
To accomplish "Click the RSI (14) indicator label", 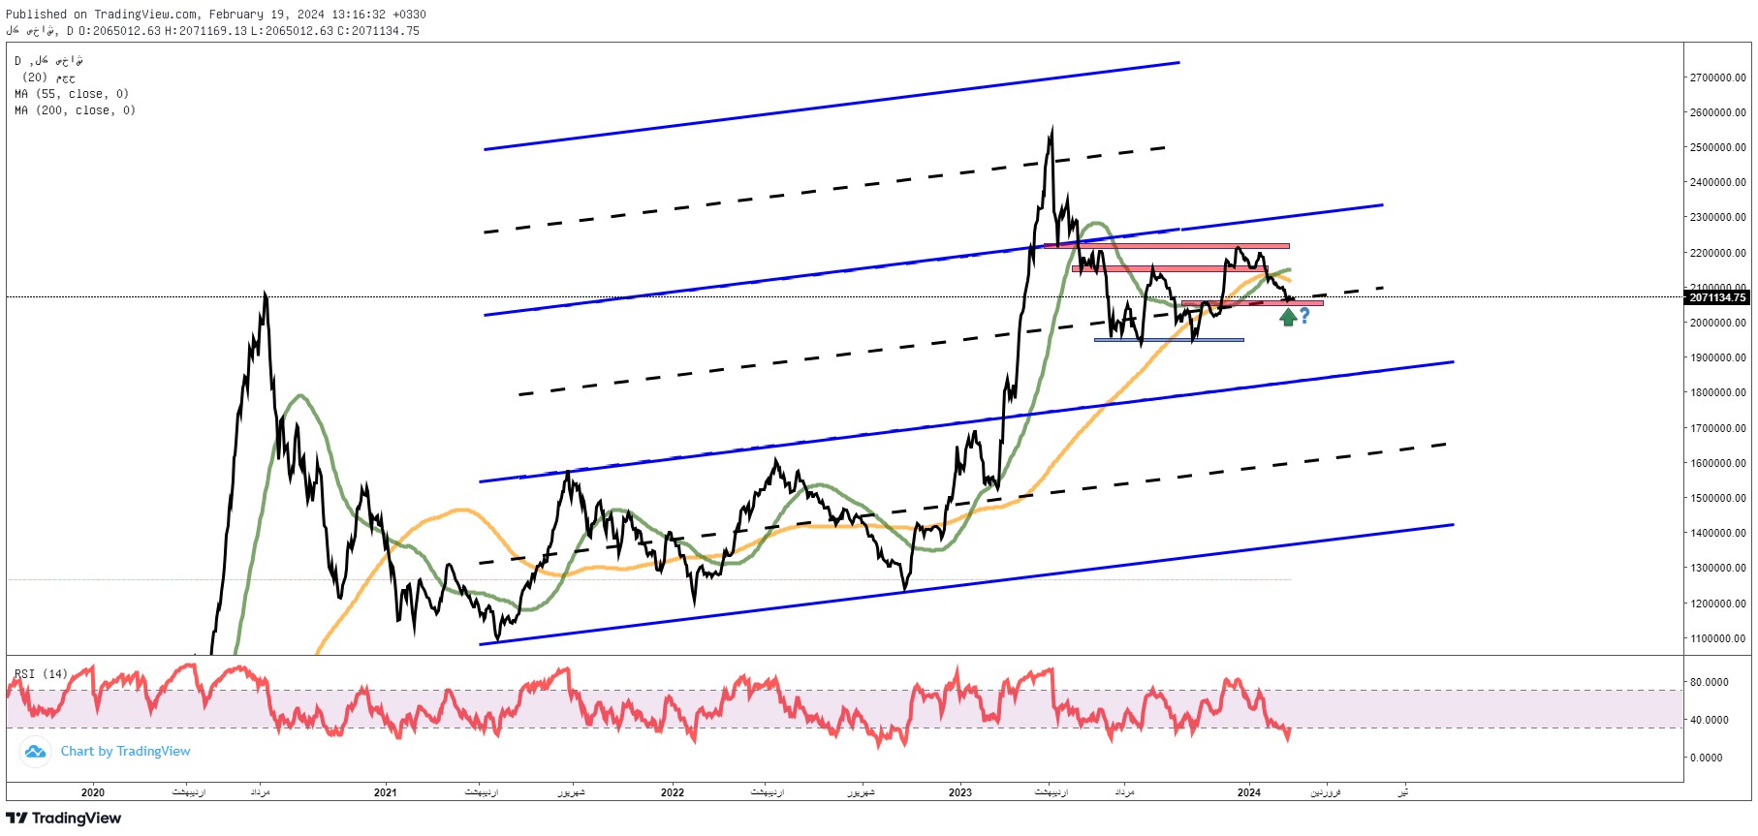I will [x=41, y=674].
